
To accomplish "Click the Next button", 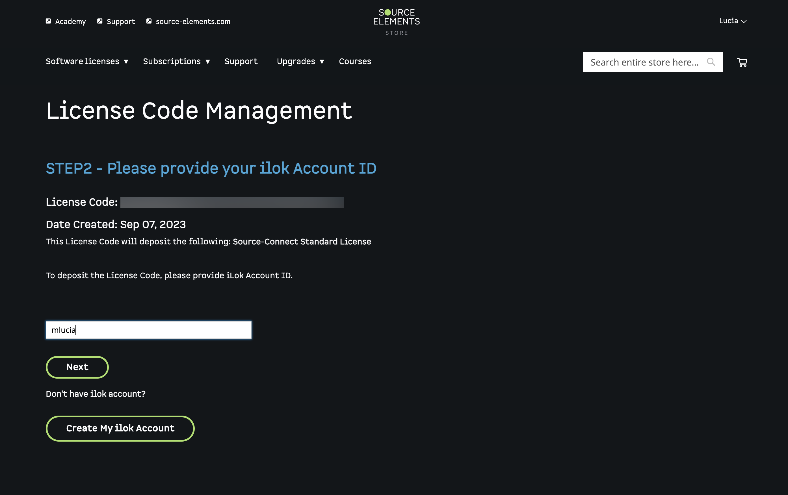I will click(77, 367).
